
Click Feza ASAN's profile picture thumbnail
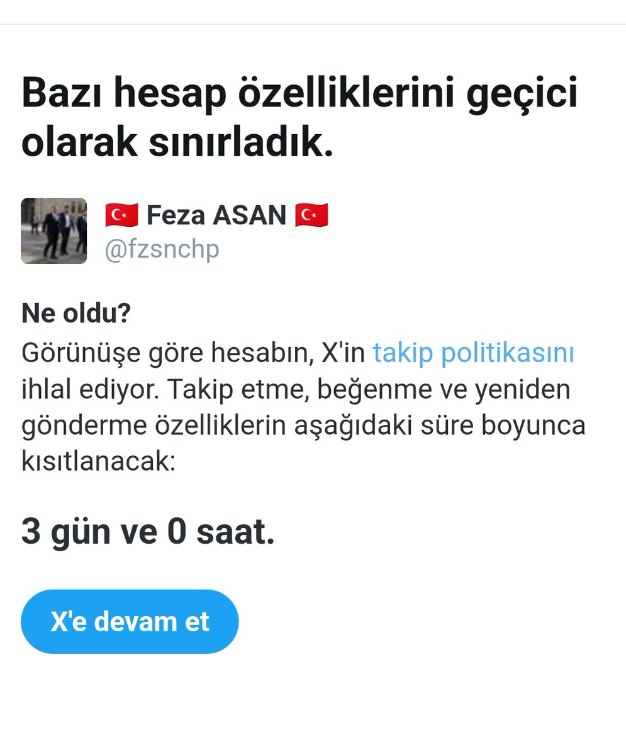tap(54, 231)
